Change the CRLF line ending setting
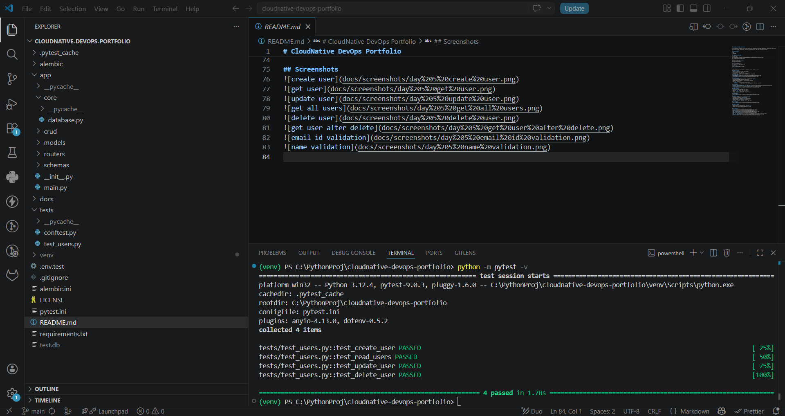The width and height of the screenshot is (785, 416). pos(654,411)
